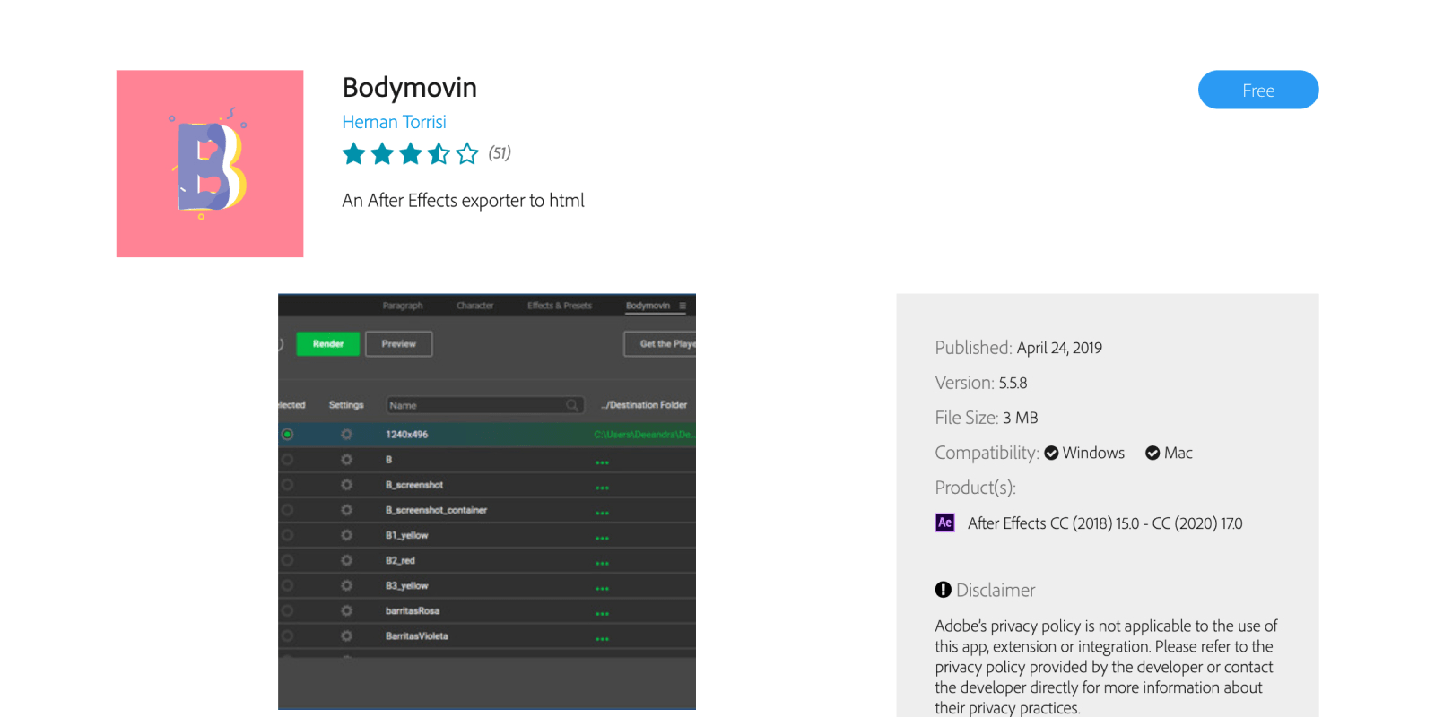Viewport: 1435px width, 717px height.
Task: Select the barritasRosa composition radio button
Action: (287, 611)
